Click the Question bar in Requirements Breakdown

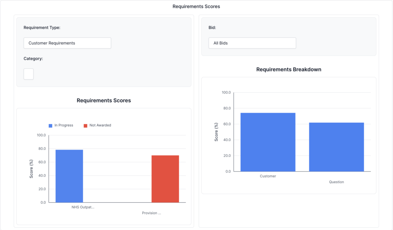pyautogui.click(x=336, y=147)
